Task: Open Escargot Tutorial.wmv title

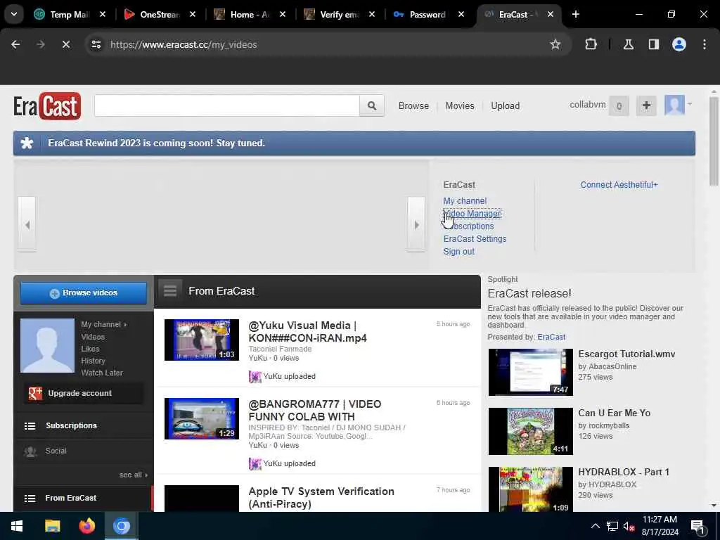Action: [626, 354]
